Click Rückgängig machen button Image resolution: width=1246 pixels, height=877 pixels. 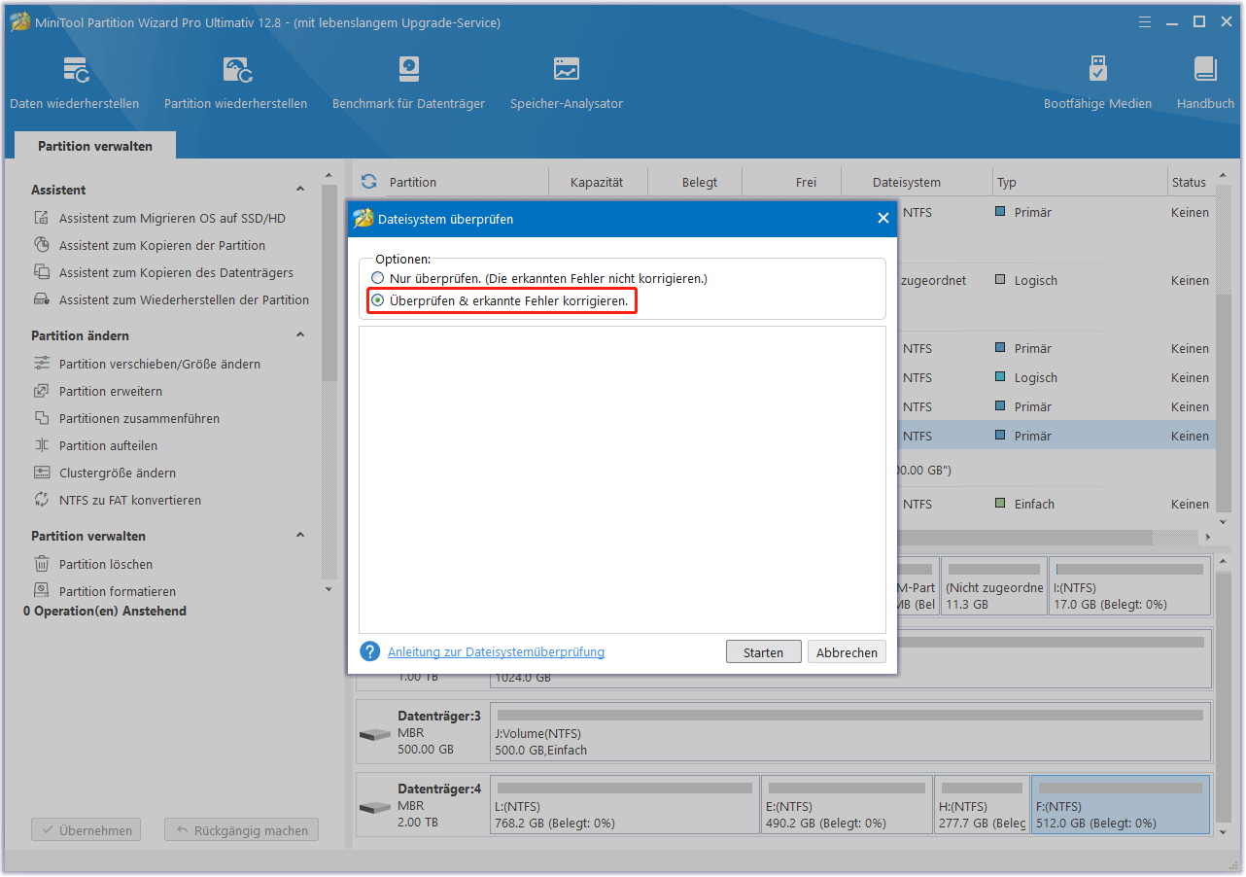tap(241, 830)
